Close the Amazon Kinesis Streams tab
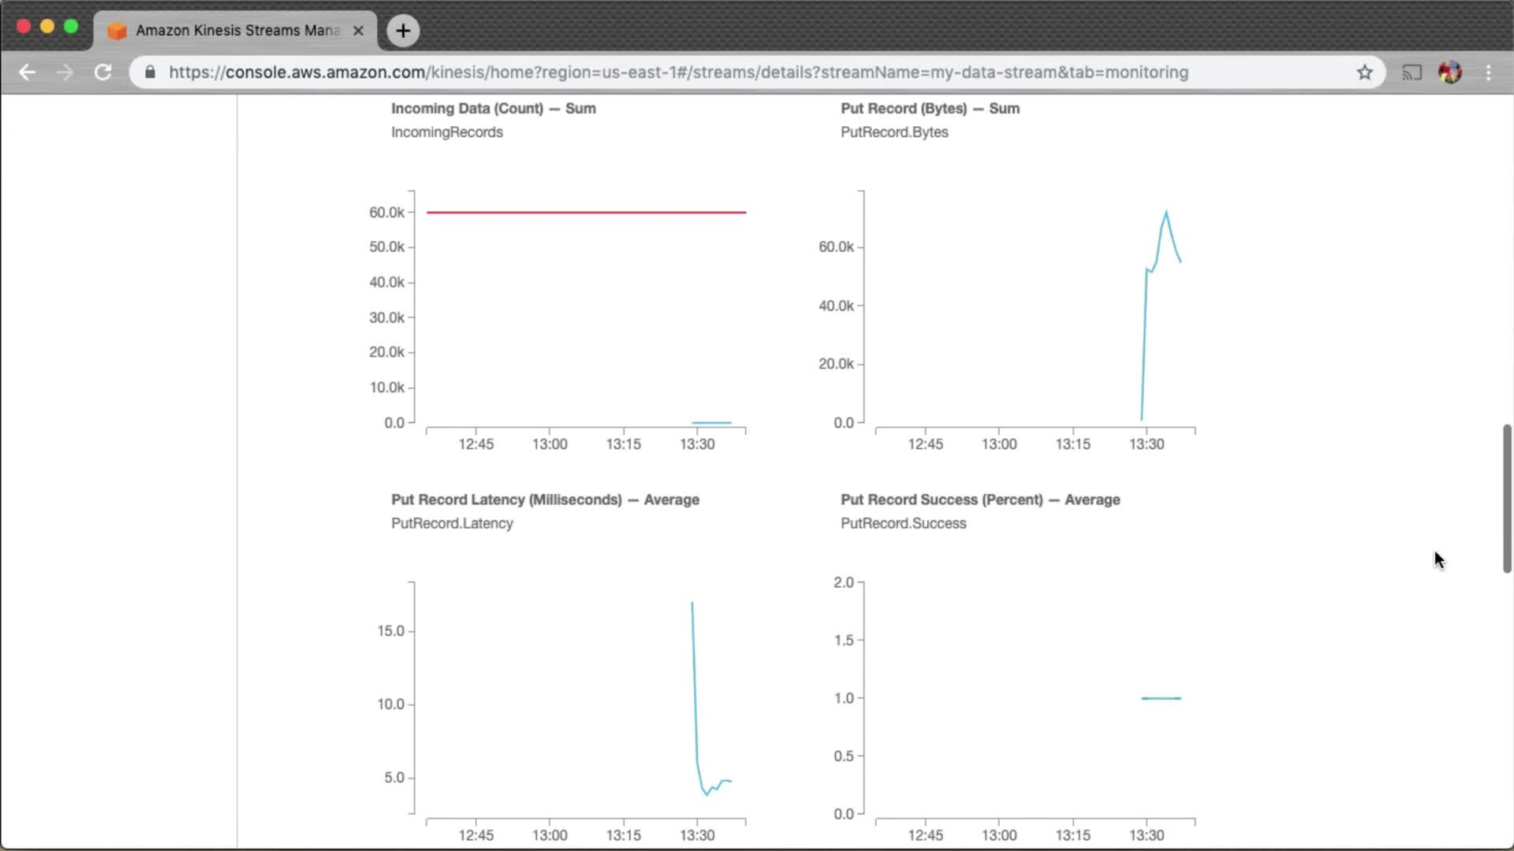This screenshot has height=851, width=1514. [358, 31]
